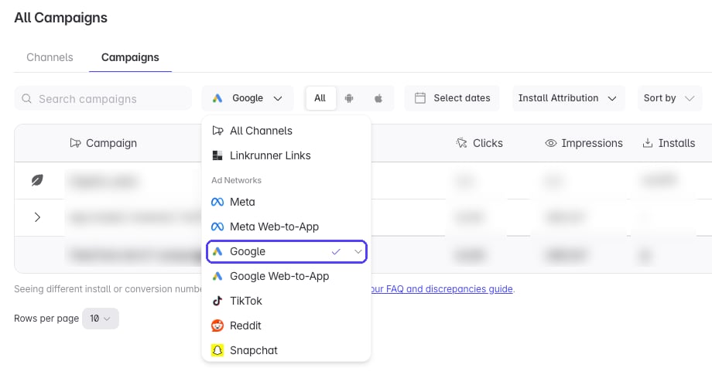Select the Google option in list
The image size is (712, 375).
coord(286,251)
